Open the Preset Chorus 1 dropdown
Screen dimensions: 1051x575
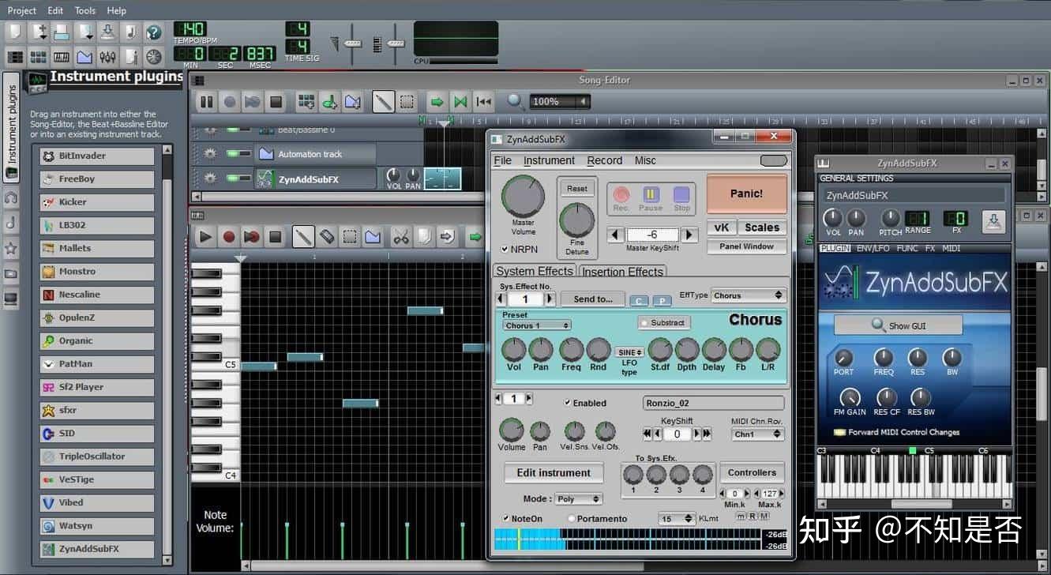coord(535,325)
